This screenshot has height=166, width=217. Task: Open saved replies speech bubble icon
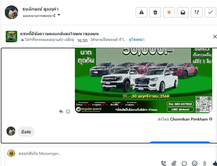pyautogui.click(x=184, y=163)
